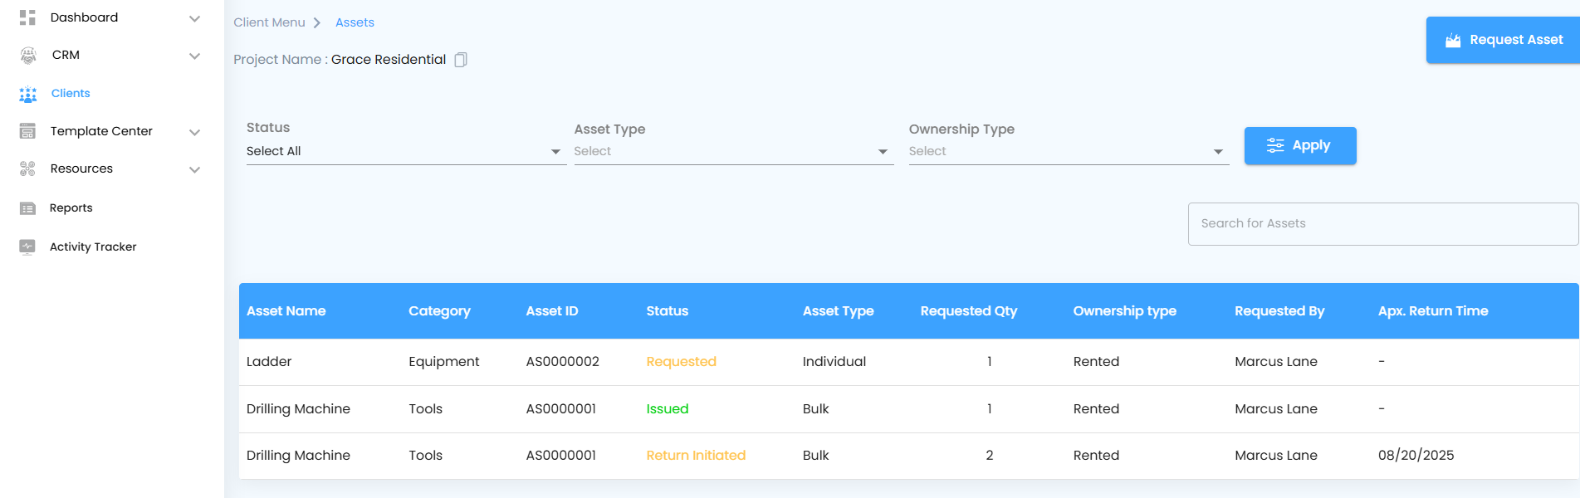The image size is (1580, 498).
Task: Click the Clients people icon
Action: (x=28, y=94)
